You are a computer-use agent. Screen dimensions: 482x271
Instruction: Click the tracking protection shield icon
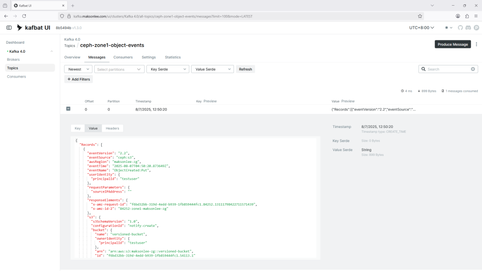point(62,16)
